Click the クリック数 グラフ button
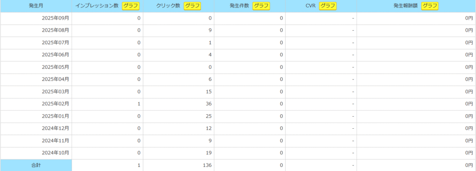This screenshot has height=171, width=476. (192, 6)
